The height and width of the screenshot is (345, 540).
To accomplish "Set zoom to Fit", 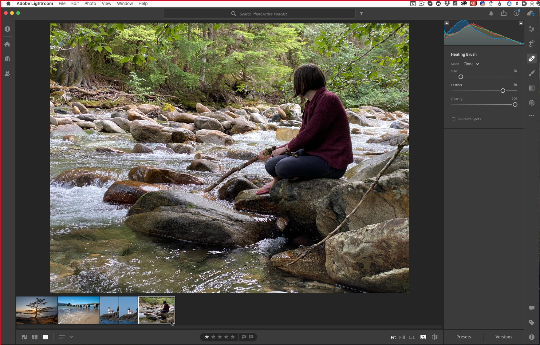I will (x=393, y=337).
